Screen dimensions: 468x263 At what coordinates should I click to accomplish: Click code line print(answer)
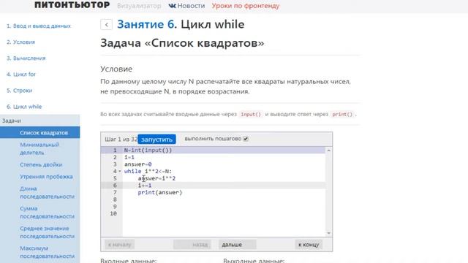coord(160,192)
